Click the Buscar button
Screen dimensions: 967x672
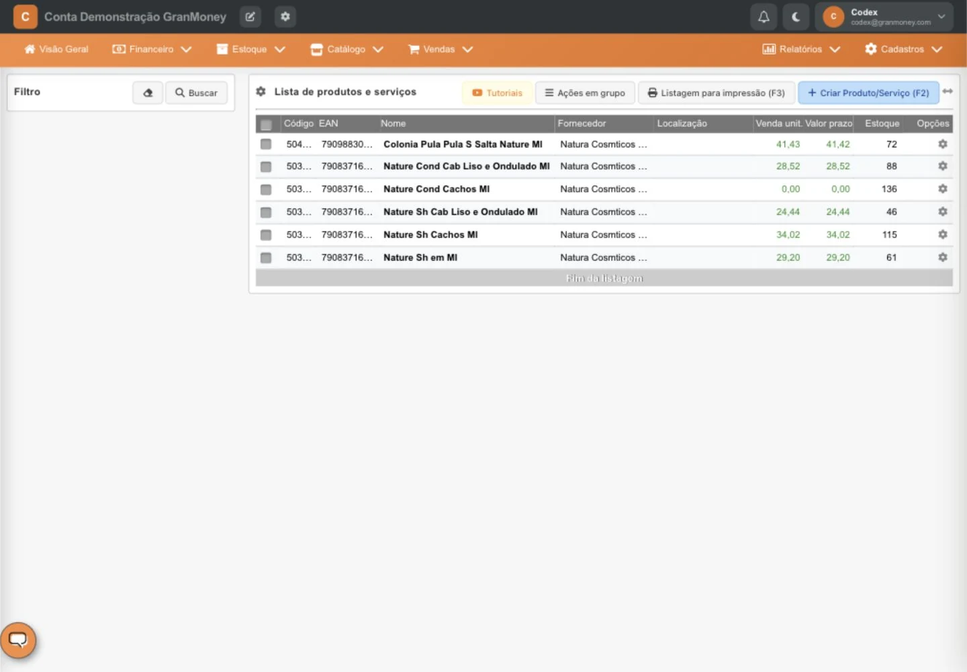point(197,93)
